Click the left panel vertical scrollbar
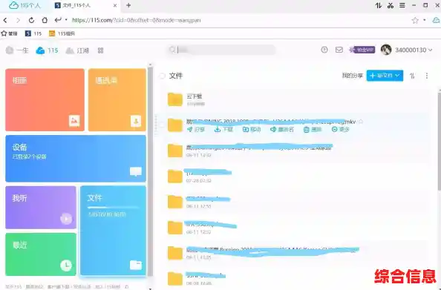The height and width of the screenshot is (290, 441). point(150,171)
